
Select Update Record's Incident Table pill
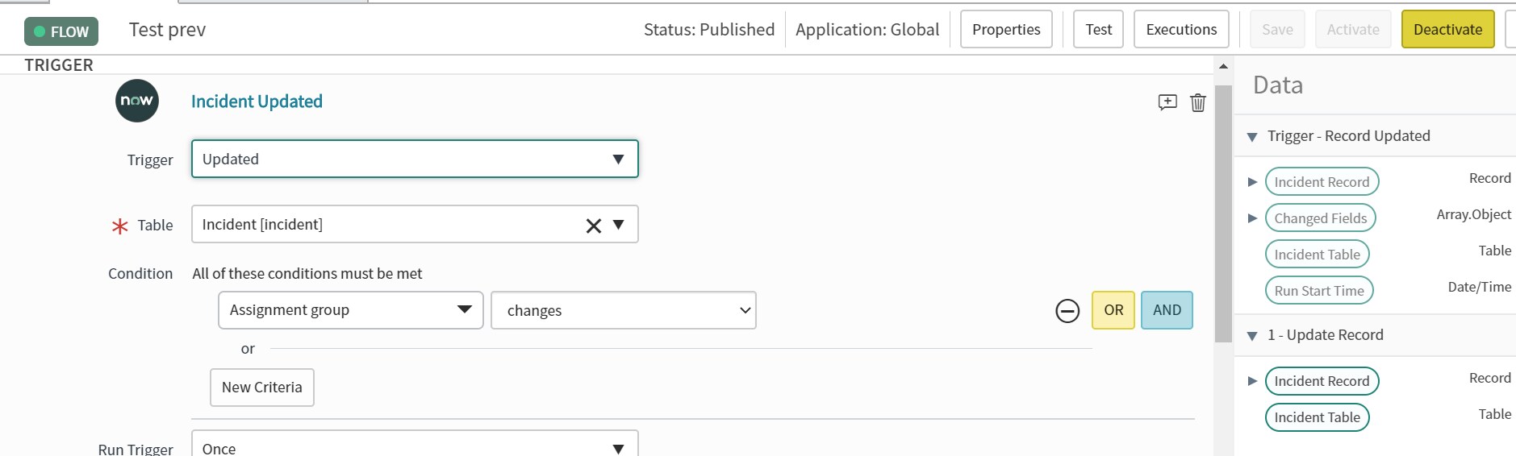[x=1317, y=417]
